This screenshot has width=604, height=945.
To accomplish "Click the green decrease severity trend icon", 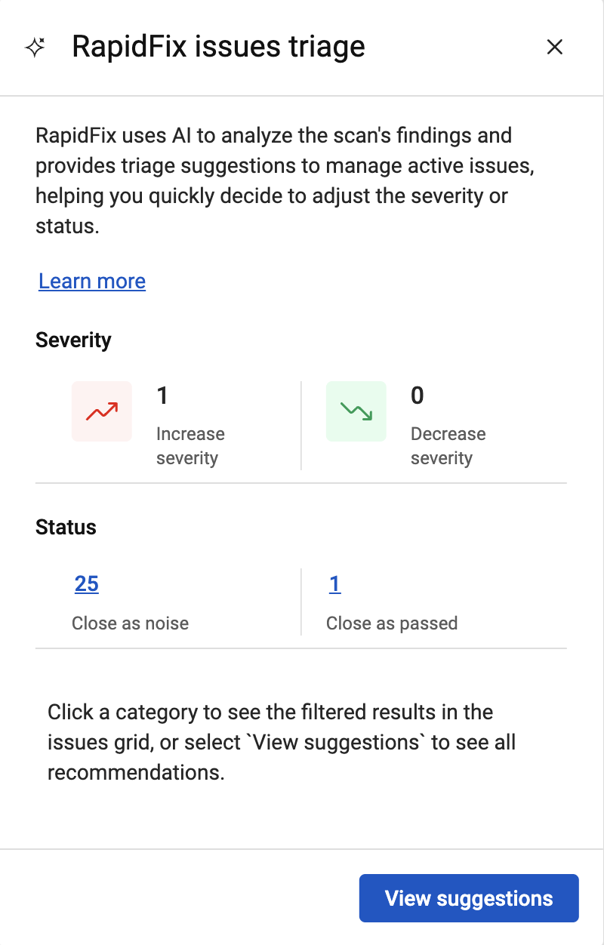I will coord(356,411).
